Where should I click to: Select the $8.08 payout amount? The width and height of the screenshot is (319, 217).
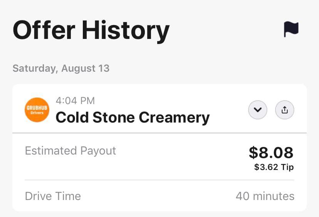[271, 153]
